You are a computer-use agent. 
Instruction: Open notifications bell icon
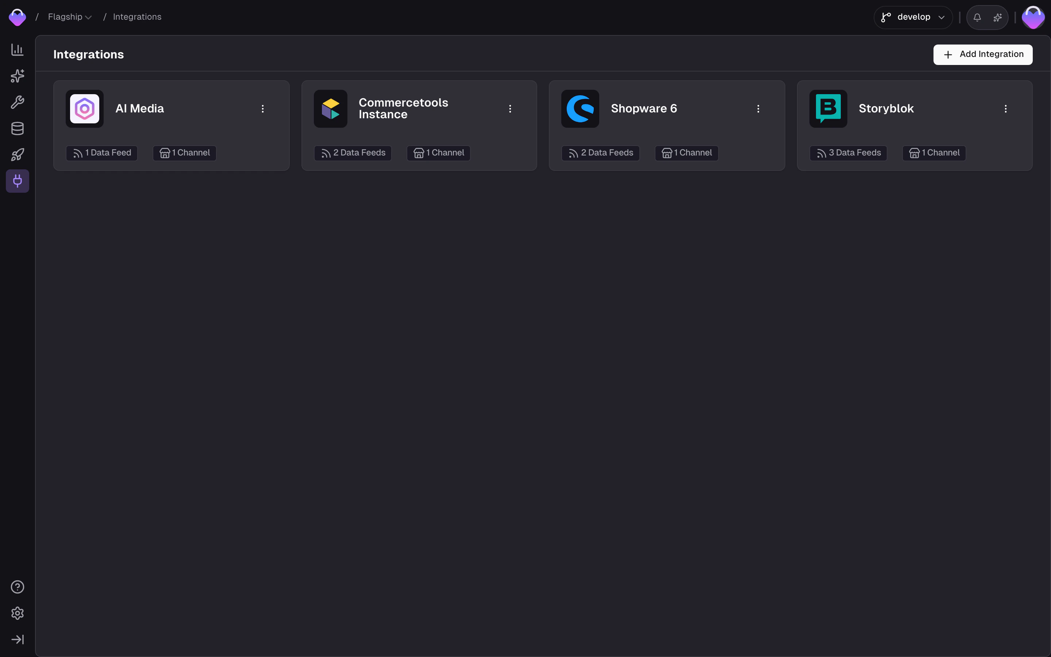click(x=977, y=18)
